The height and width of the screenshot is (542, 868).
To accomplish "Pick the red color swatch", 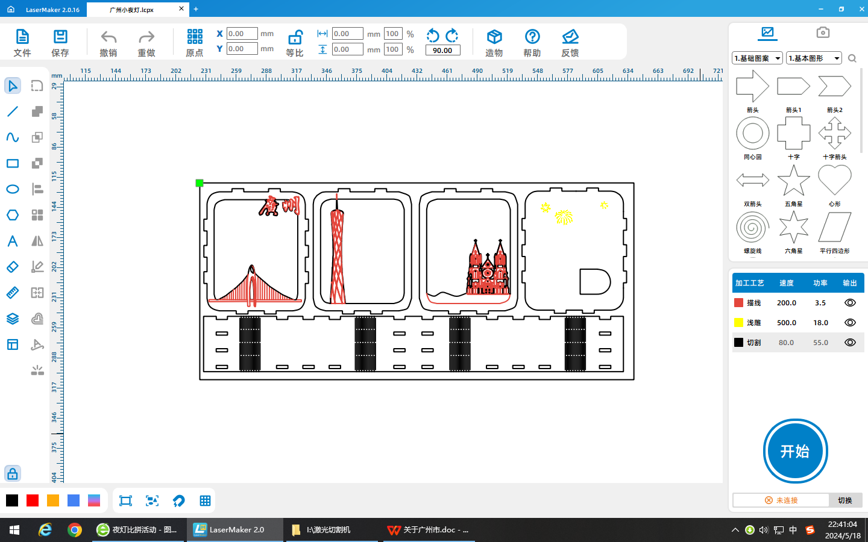I will 33,500.
